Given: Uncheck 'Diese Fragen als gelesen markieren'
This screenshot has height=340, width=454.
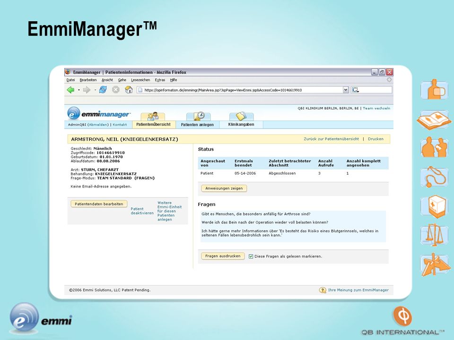Looking at the screenshot, I should 251,256.
